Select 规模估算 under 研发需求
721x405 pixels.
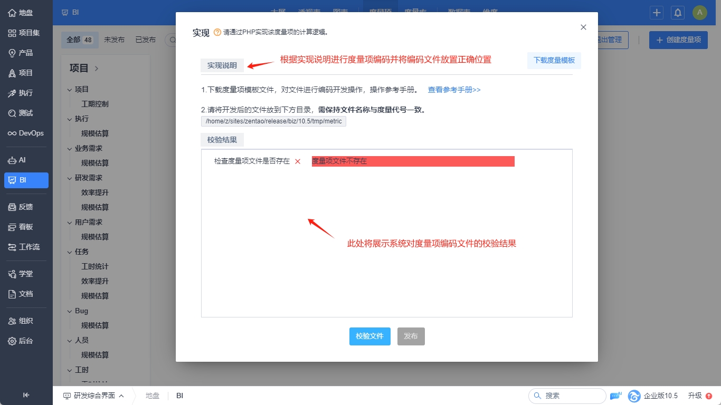tap(95, 208)
